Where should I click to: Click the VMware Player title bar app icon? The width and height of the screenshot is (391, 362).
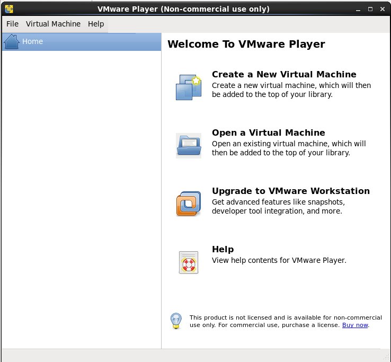tap(9, 9)
